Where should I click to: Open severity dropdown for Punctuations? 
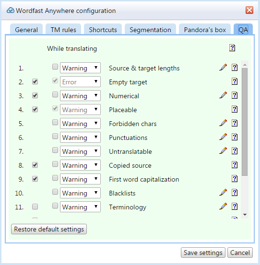pos(81,137)
